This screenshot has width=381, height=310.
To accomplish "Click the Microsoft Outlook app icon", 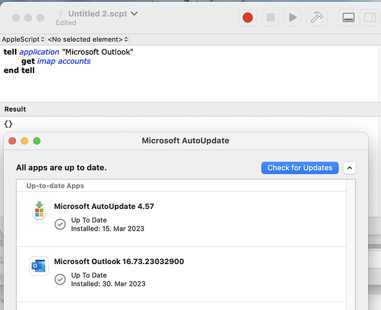I will [39, 266].
